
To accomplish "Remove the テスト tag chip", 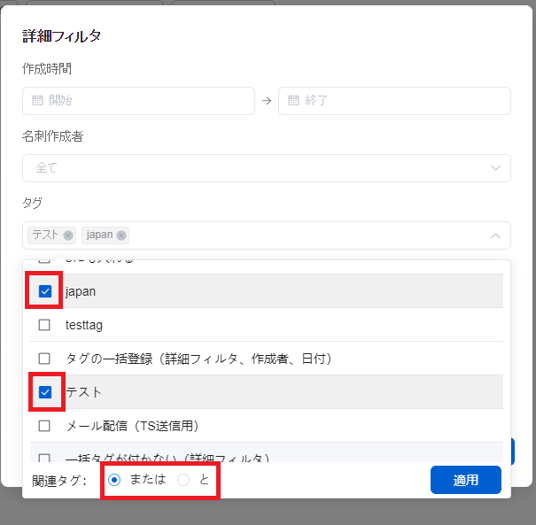I will coord(68,235).
